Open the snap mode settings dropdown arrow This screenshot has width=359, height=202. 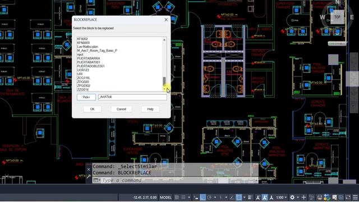[189, 197]
